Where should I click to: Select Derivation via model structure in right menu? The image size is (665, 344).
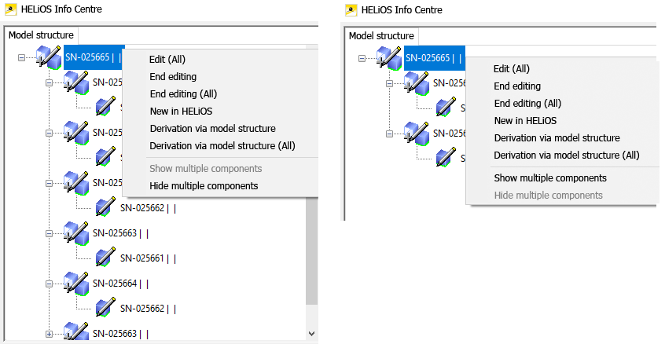[557, 138]
